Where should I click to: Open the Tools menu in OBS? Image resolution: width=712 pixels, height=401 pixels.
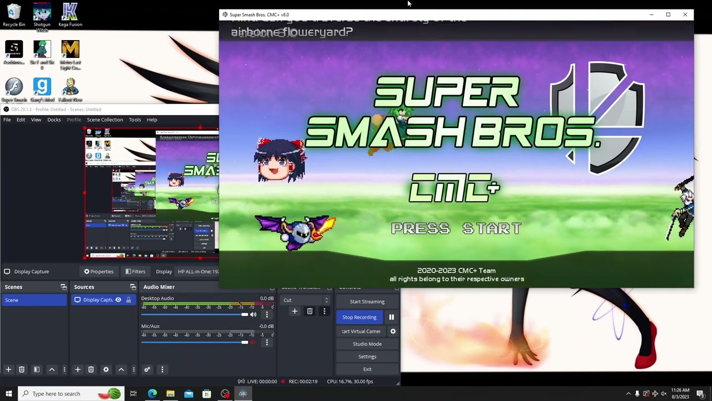click(x=135, y=120)
